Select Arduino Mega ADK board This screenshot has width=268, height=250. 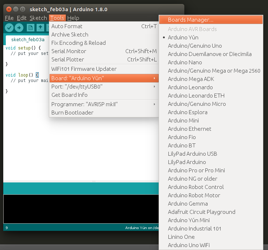click(211, 79)
